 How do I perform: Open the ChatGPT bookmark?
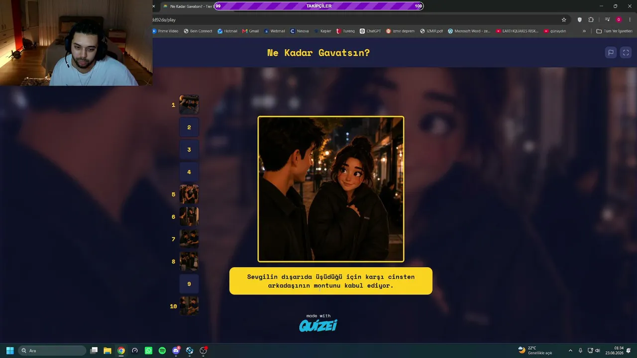[370, 31]
